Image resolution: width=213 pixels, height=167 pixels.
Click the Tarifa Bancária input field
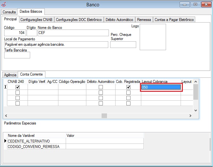(x=17, y=55)
